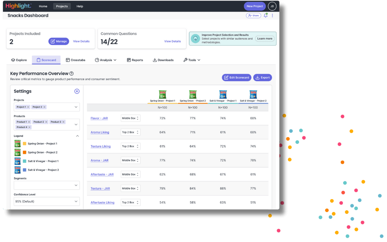Open the Segments dropdown

pos(46,185)
